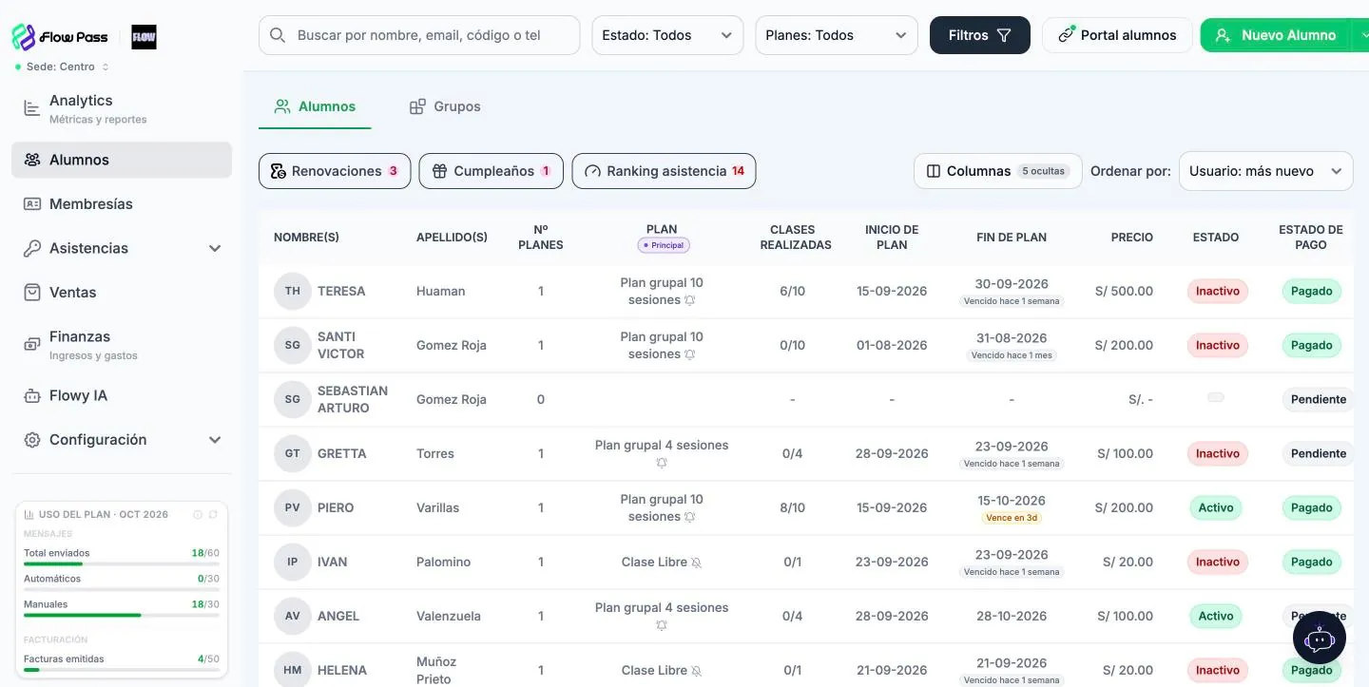This screenshot has width=1369, height=687.
Task: Toggle the empty status switch for Sebastian Arturo
Action: click(x=1215, y=397)
